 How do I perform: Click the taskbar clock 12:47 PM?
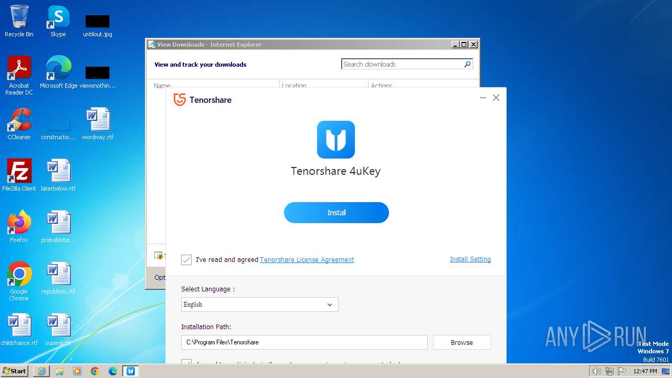pos(645,371)
